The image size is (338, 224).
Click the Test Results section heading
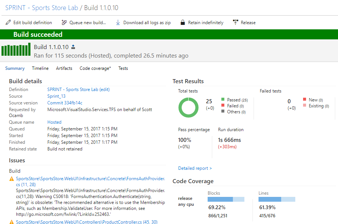[188, 81]
